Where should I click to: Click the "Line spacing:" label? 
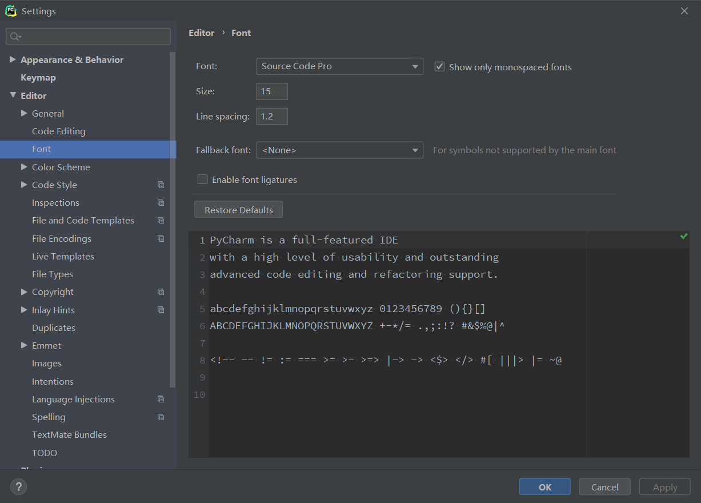click(x=223, y=117)
